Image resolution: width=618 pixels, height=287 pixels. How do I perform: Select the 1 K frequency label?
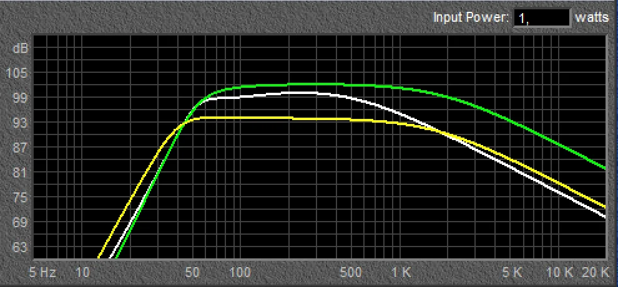tap(401, 272)
